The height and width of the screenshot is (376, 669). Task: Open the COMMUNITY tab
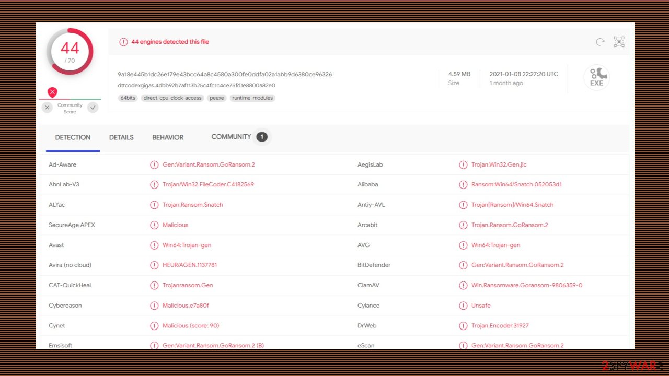(231, 137)
